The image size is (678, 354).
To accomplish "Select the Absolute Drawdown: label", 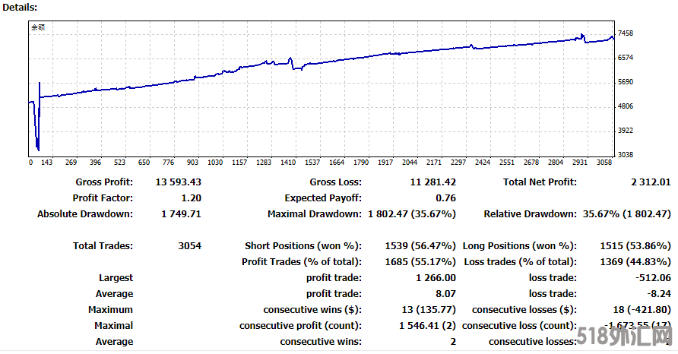I will (x=85, y=214).
